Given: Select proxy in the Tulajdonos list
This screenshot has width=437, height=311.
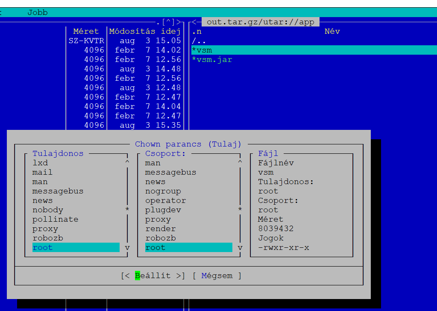Looking at the screenshot, I should [45, 229].
